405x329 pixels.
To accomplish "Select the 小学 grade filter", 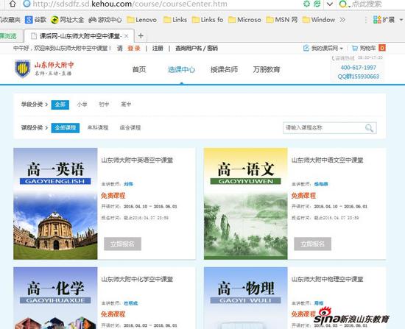I will coord(82,105).
